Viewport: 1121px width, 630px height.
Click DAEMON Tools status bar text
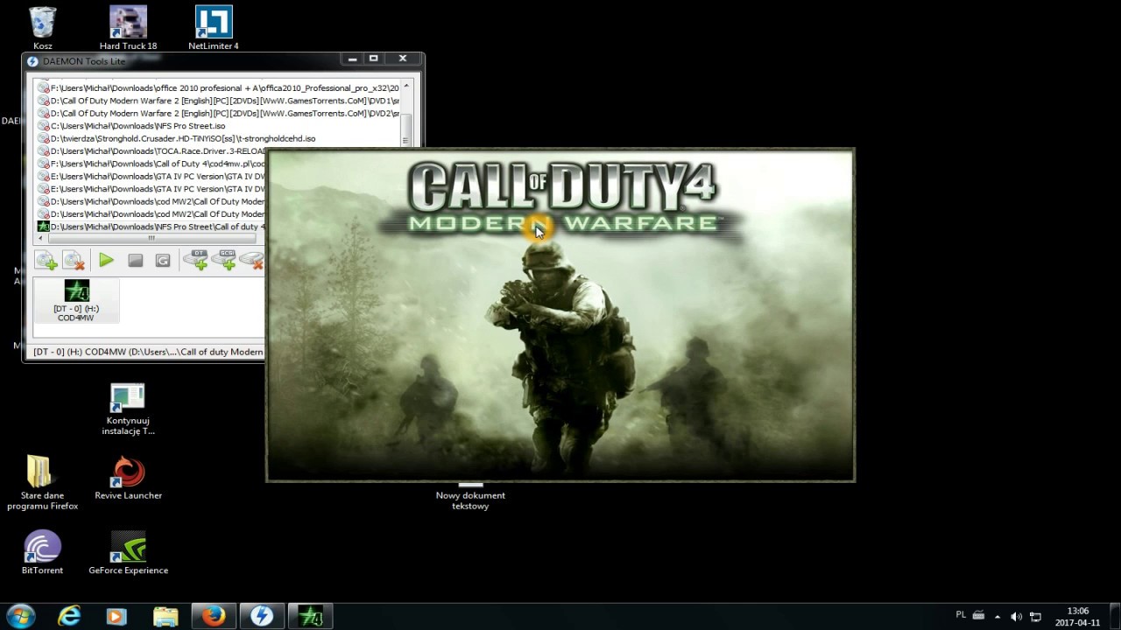(148, 352)
